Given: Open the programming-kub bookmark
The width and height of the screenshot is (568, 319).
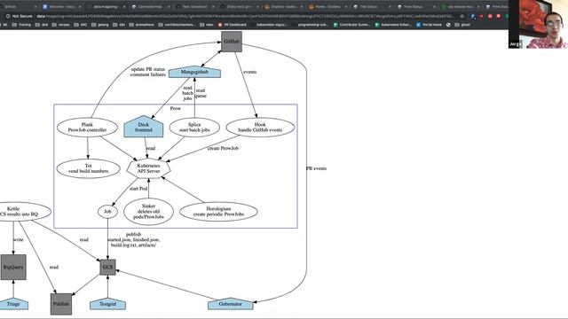Looking at the screenshot, I should 310,25.
